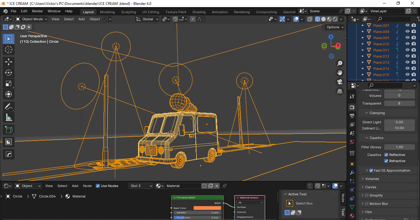Uncheck the Refractive caustics checkbox
This screenshot has width=420, height=220.
click(x=386, y=161)
